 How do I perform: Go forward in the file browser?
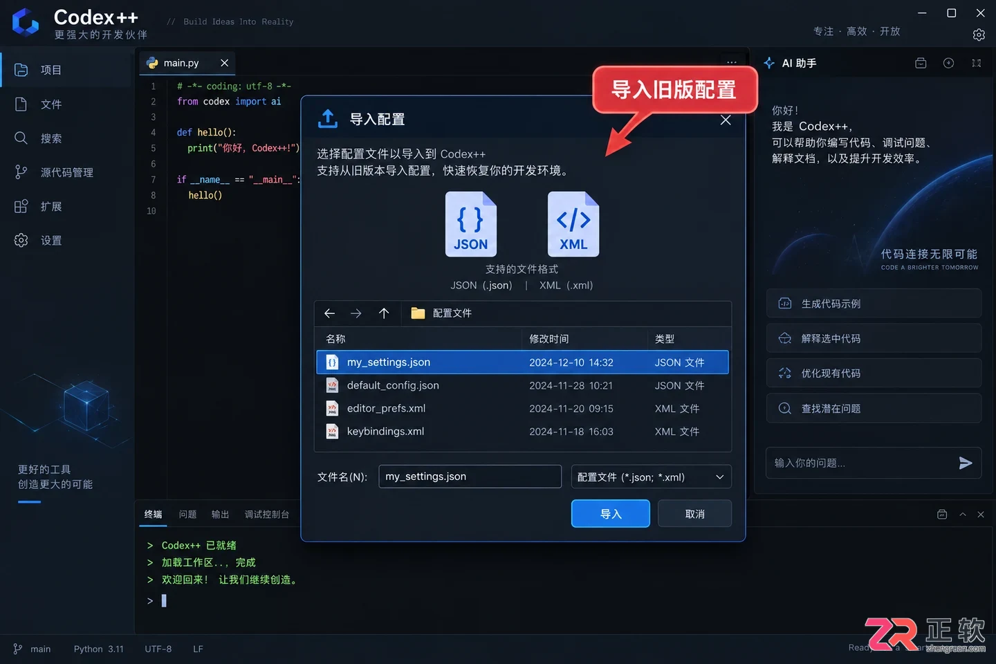coord(356,313)
